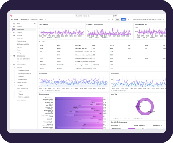Screen dimensions: 173x143
Task: Collapse the Users and access subsection arrow
Action: pyautogui.click(x=14, y=88)
